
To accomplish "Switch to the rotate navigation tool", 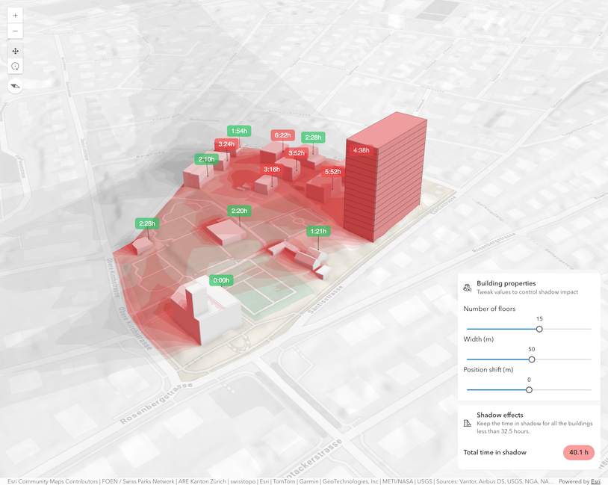I will point(16,67).
